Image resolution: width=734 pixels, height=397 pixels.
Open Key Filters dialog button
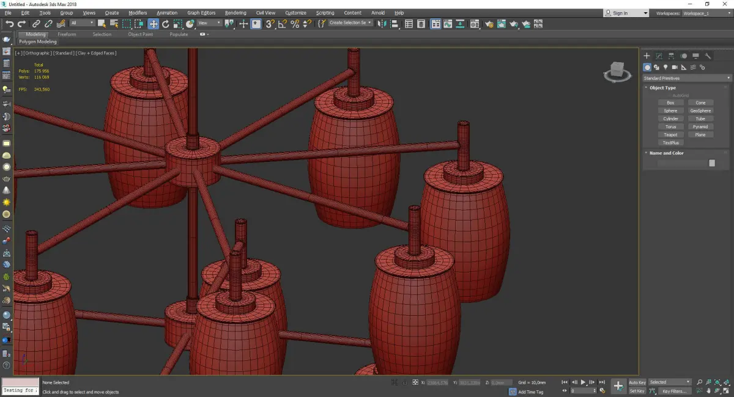coord(673,391)
